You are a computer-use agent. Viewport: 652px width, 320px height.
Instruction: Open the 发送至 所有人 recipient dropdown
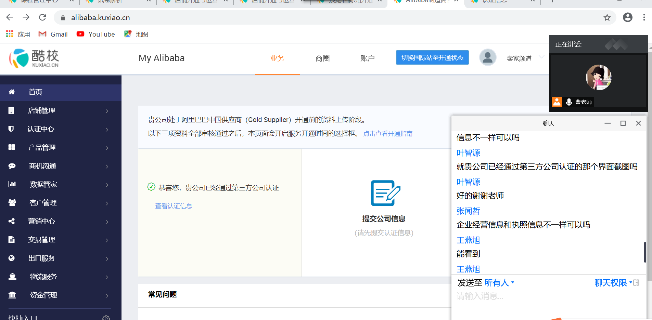[499, 283]
